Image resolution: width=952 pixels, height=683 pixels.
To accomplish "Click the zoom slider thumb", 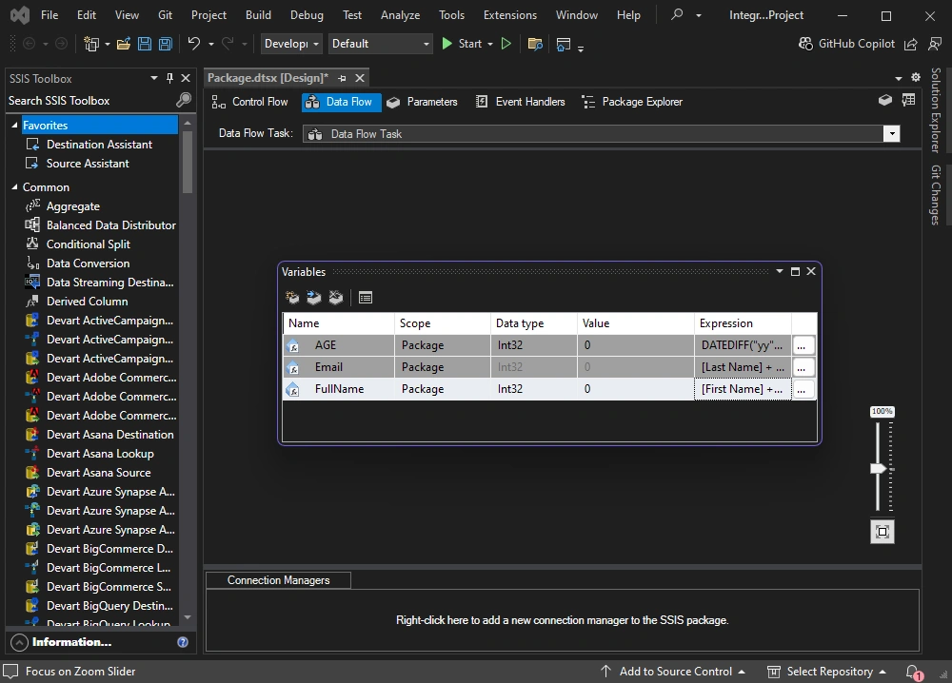I will coord(878,468).
